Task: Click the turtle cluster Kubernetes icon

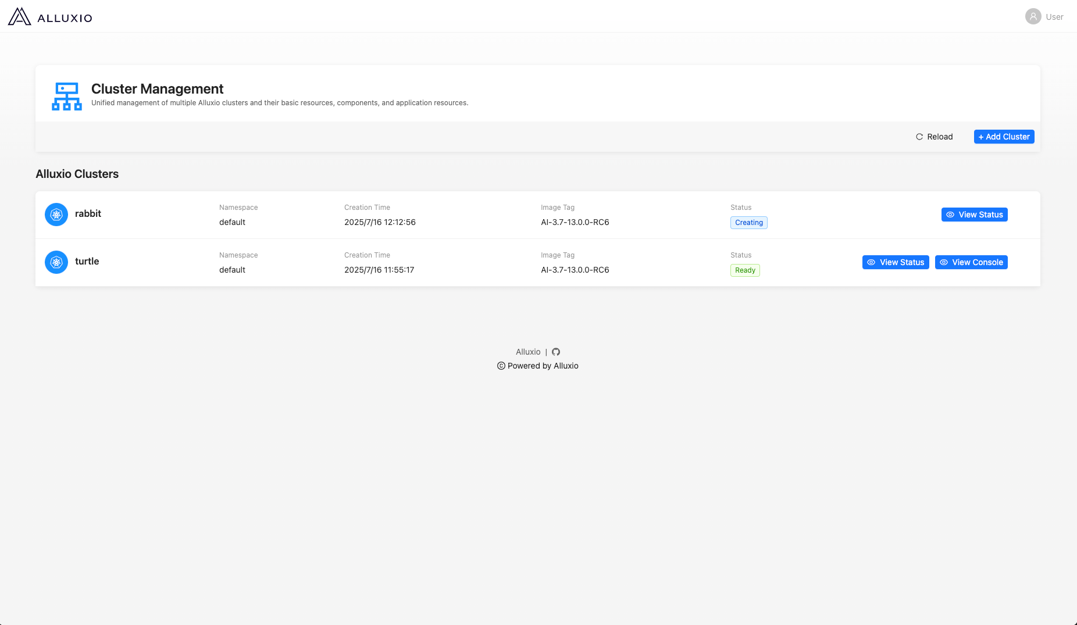Action: [x=56, y=262]
